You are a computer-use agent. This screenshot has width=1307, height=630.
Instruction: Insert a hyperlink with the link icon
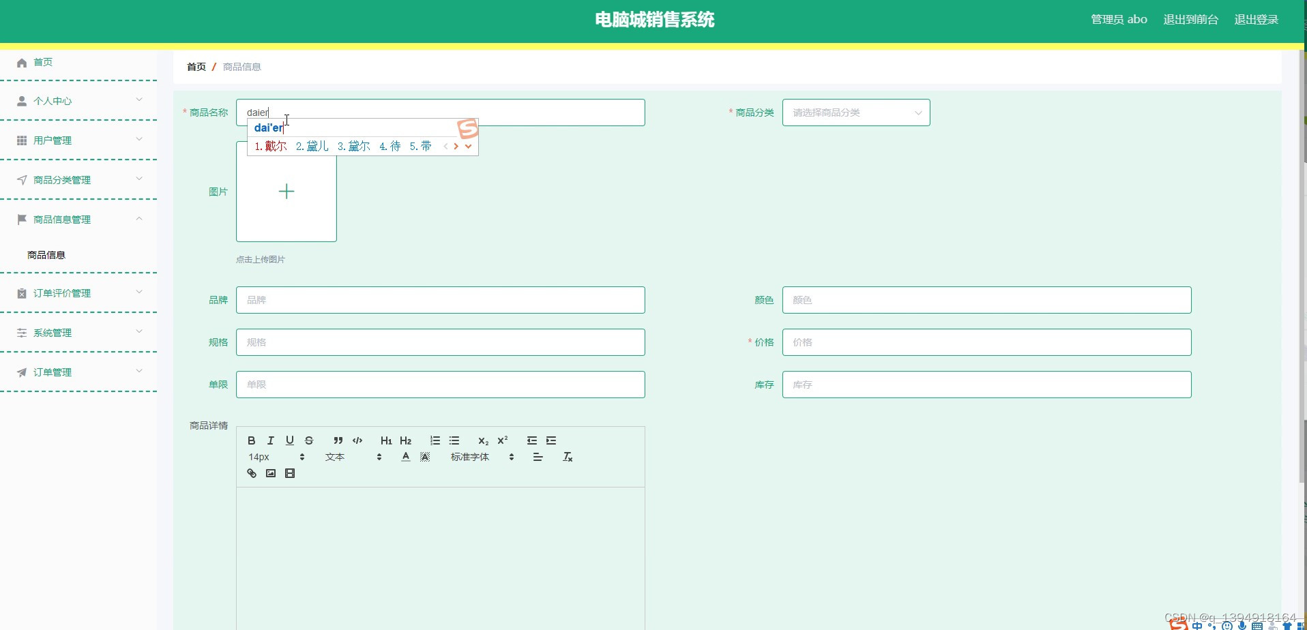click(x=252, y=473)
